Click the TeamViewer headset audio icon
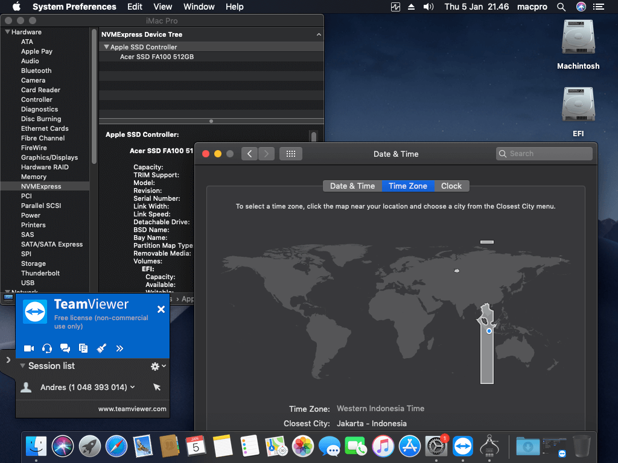Image resolution: width=618 pixels, height=463 pixels. (47, 348)
